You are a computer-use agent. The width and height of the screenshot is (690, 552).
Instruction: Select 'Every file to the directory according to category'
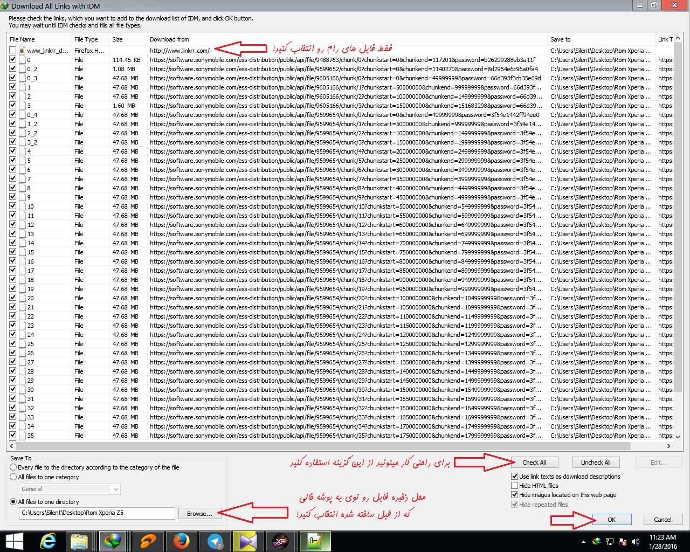(13, 467)
